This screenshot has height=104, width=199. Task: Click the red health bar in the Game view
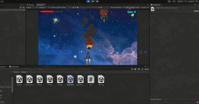(x=47, y=11)
